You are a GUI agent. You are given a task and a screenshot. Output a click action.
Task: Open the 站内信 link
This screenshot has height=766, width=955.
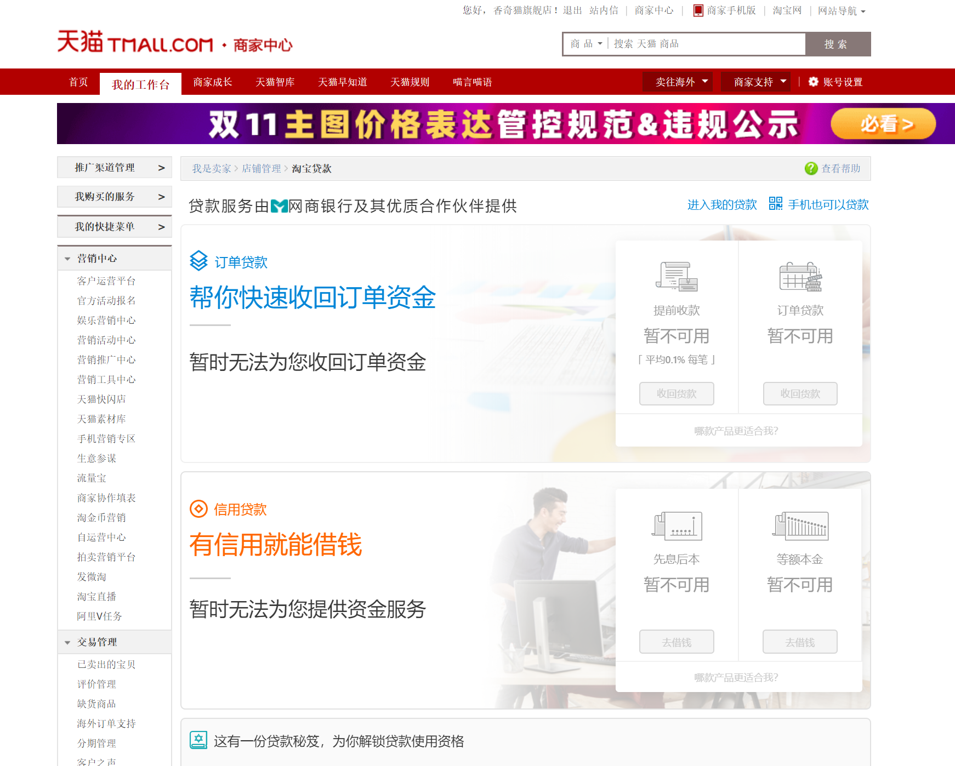[x=604, y=10]
